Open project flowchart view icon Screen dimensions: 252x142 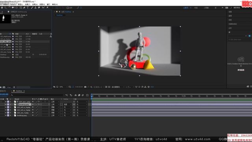(x=51, y=37)
